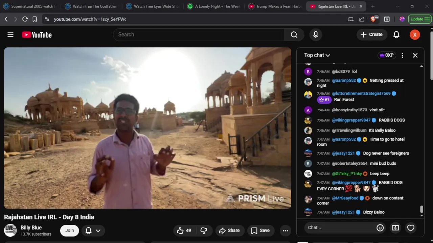Screen dimensions: 433x243
Task: Switch to Watch Free The Godfather tab
Action: tap(91, 6)
